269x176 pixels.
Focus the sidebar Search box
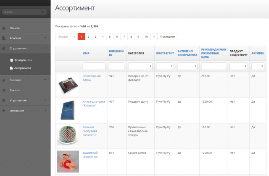click(25, 12)
